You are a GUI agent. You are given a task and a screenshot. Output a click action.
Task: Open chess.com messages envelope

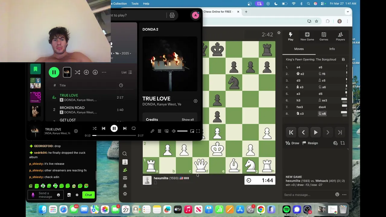(x=125, y=178)
